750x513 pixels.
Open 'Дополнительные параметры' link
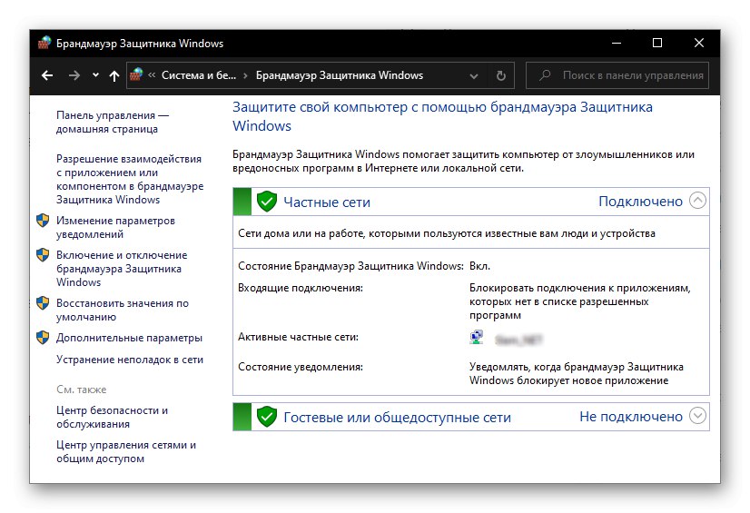point(129,338)
